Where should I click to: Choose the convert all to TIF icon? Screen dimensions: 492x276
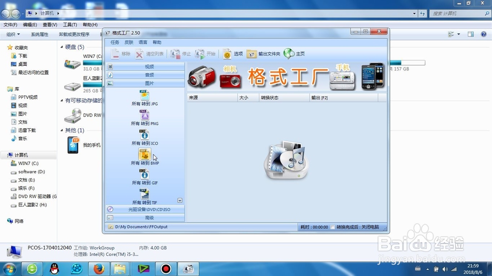[x=144, y=194]
